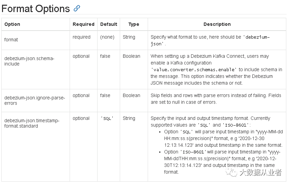Select the Required column header

point(83,24)
